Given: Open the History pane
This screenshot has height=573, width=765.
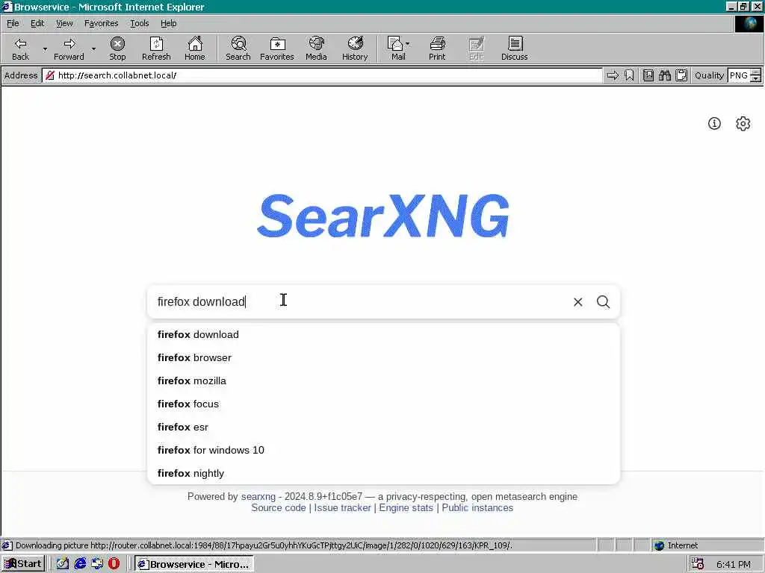Looking at the screenshot, I should 355,48.
